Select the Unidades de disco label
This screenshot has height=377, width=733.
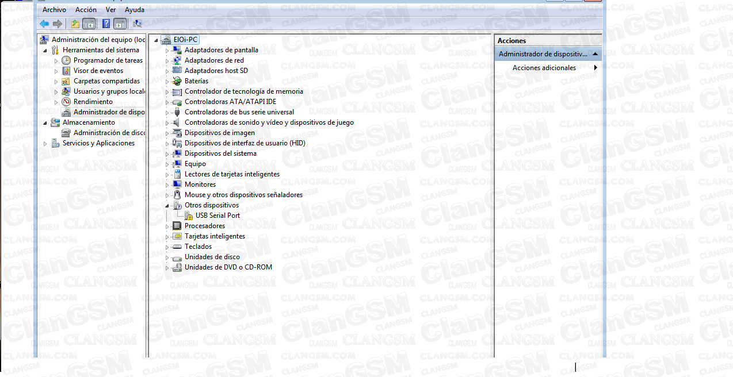tap(212, 257)
